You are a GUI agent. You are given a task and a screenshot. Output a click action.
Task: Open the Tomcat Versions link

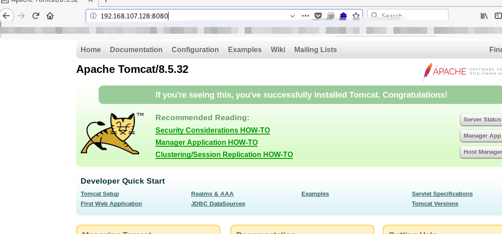pos(435,204)
